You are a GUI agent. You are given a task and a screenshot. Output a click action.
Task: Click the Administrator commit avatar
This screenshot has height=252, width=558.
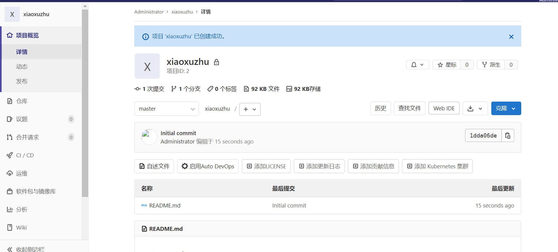pyautogui.click(x=149, y=137)
